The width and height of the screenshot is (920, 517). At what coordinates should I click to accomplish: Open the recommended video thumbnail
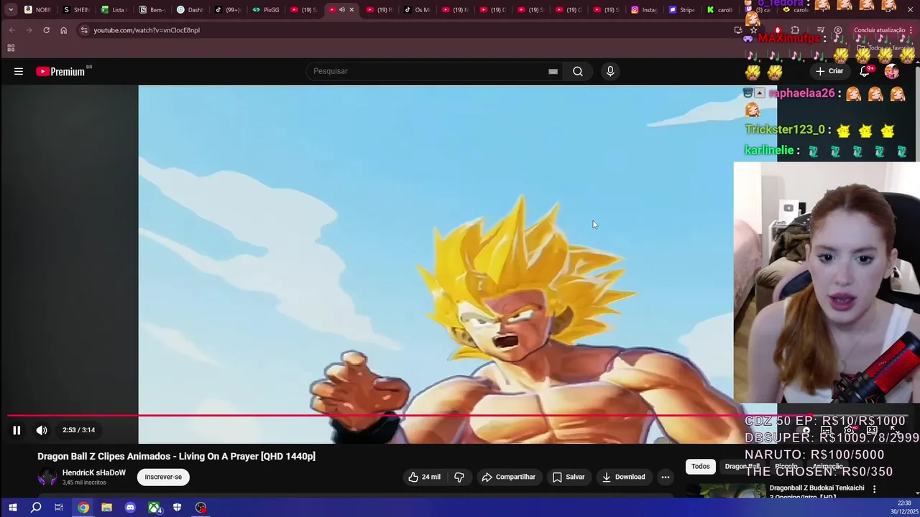[x=726, y=491]
